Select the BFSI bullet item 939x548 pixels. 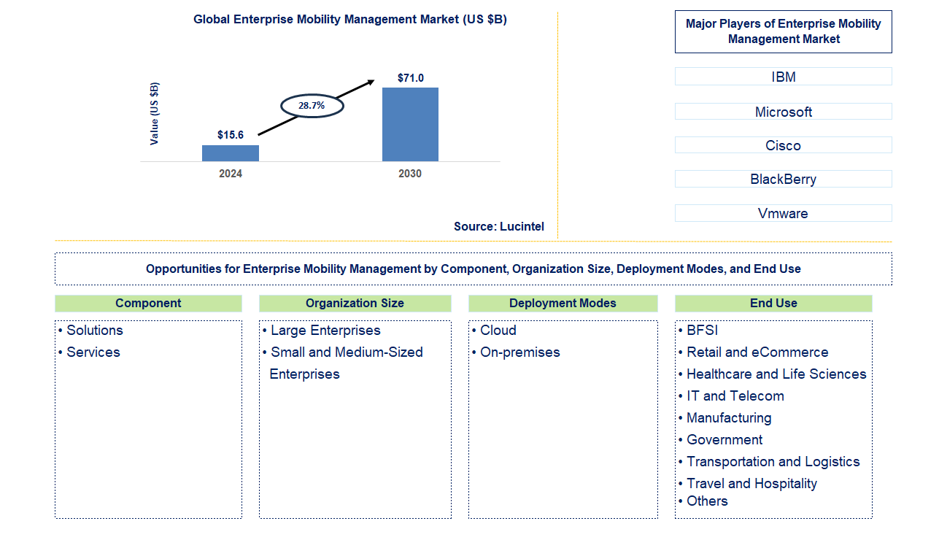698,331
